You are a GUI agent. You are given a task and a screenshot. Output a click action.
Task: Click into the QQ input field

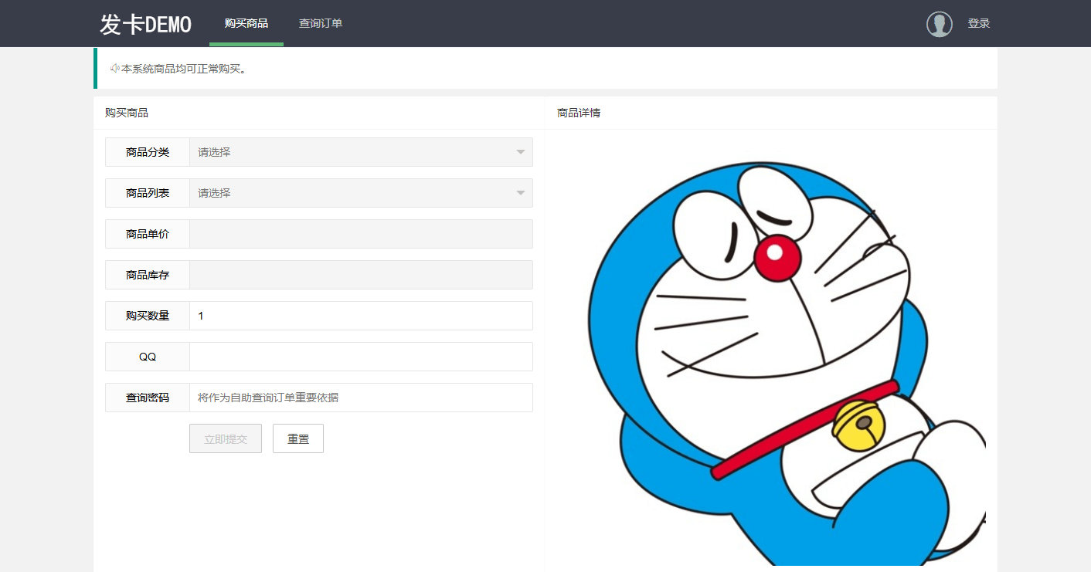pyautogui.click(x=361, y=357)
